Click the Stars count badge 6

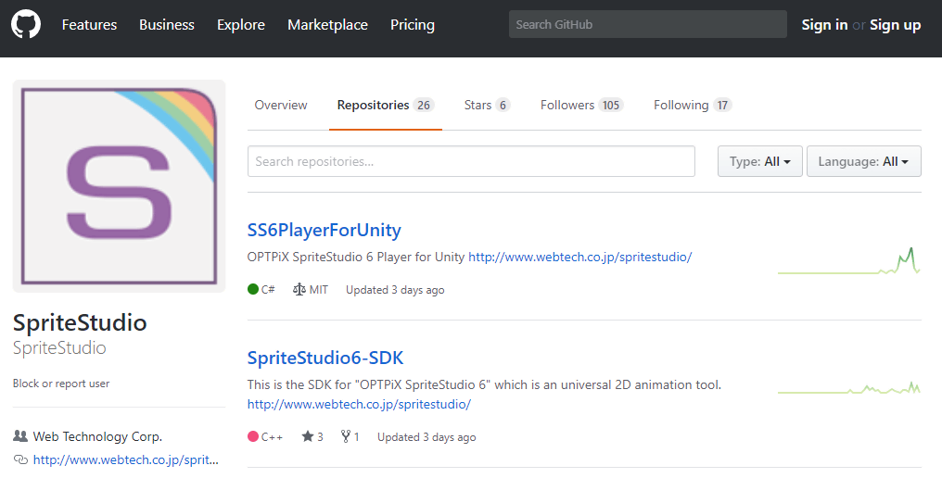click(503, 105)
